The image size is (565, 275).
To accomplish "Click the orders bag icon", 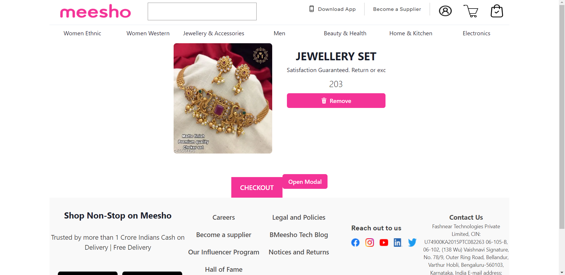I will pyautogui.click(x=497, y=11).
